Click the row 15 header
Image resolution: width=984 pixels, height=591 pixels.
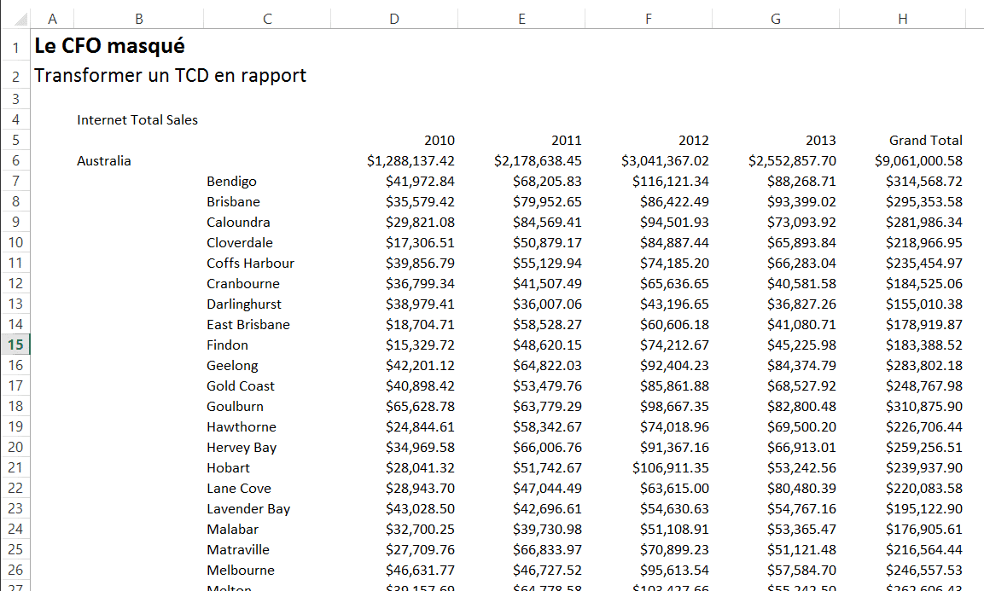pos(15,345)
